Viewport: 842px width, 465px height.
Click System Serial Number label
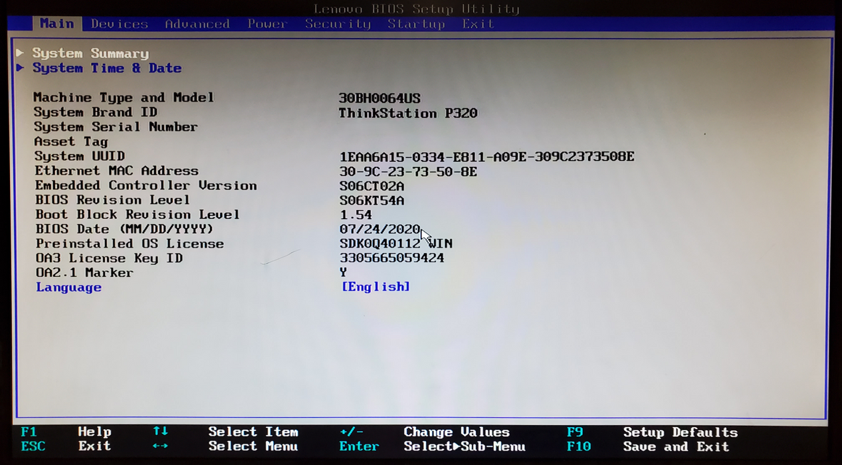coord(116,127)
